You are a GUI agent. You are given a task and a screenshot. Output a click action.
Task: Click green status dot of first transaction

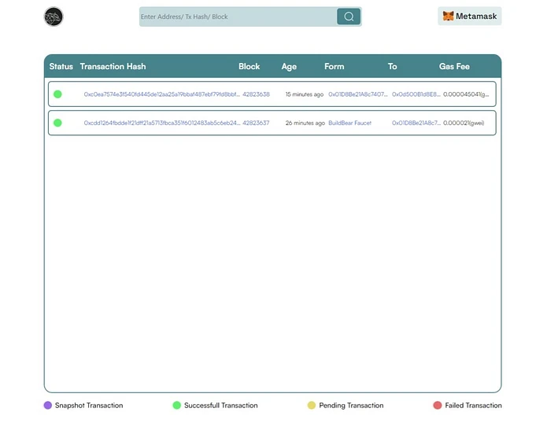pyautogui.click(x=57, y=94)
